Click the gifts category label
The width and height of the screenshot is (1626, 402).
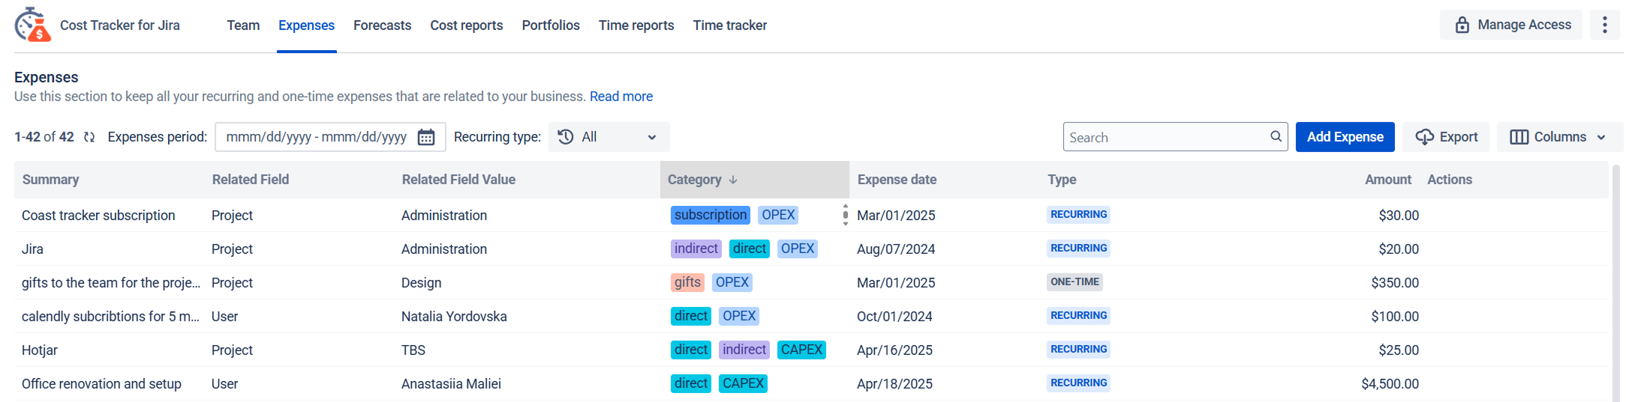(687, 282)
